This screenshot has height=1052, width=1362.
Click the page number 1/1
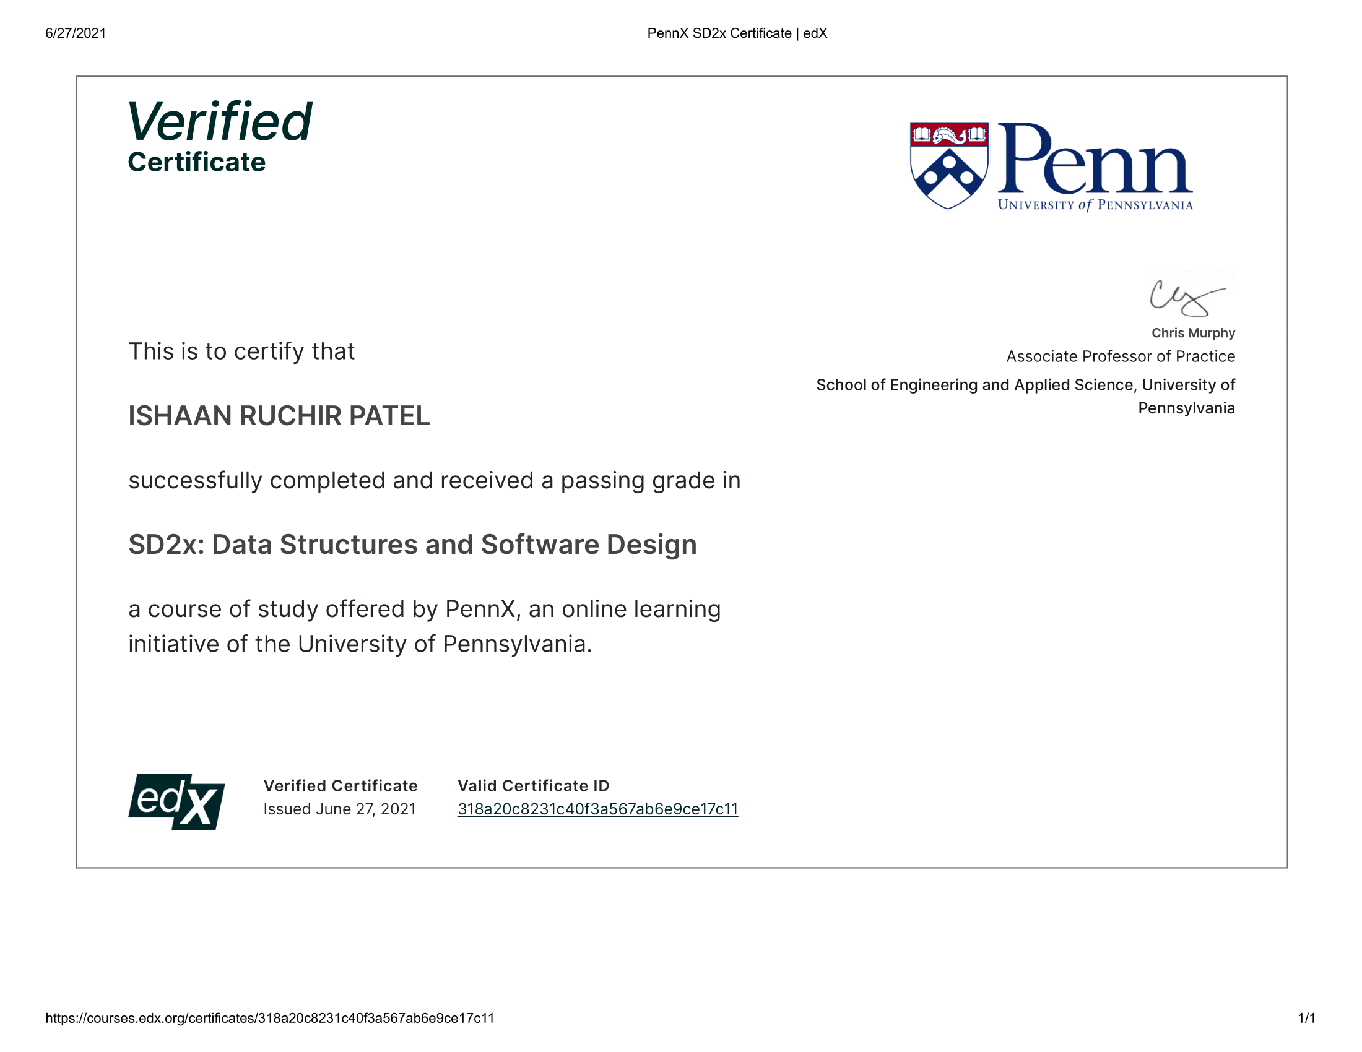[1306, 1018]
